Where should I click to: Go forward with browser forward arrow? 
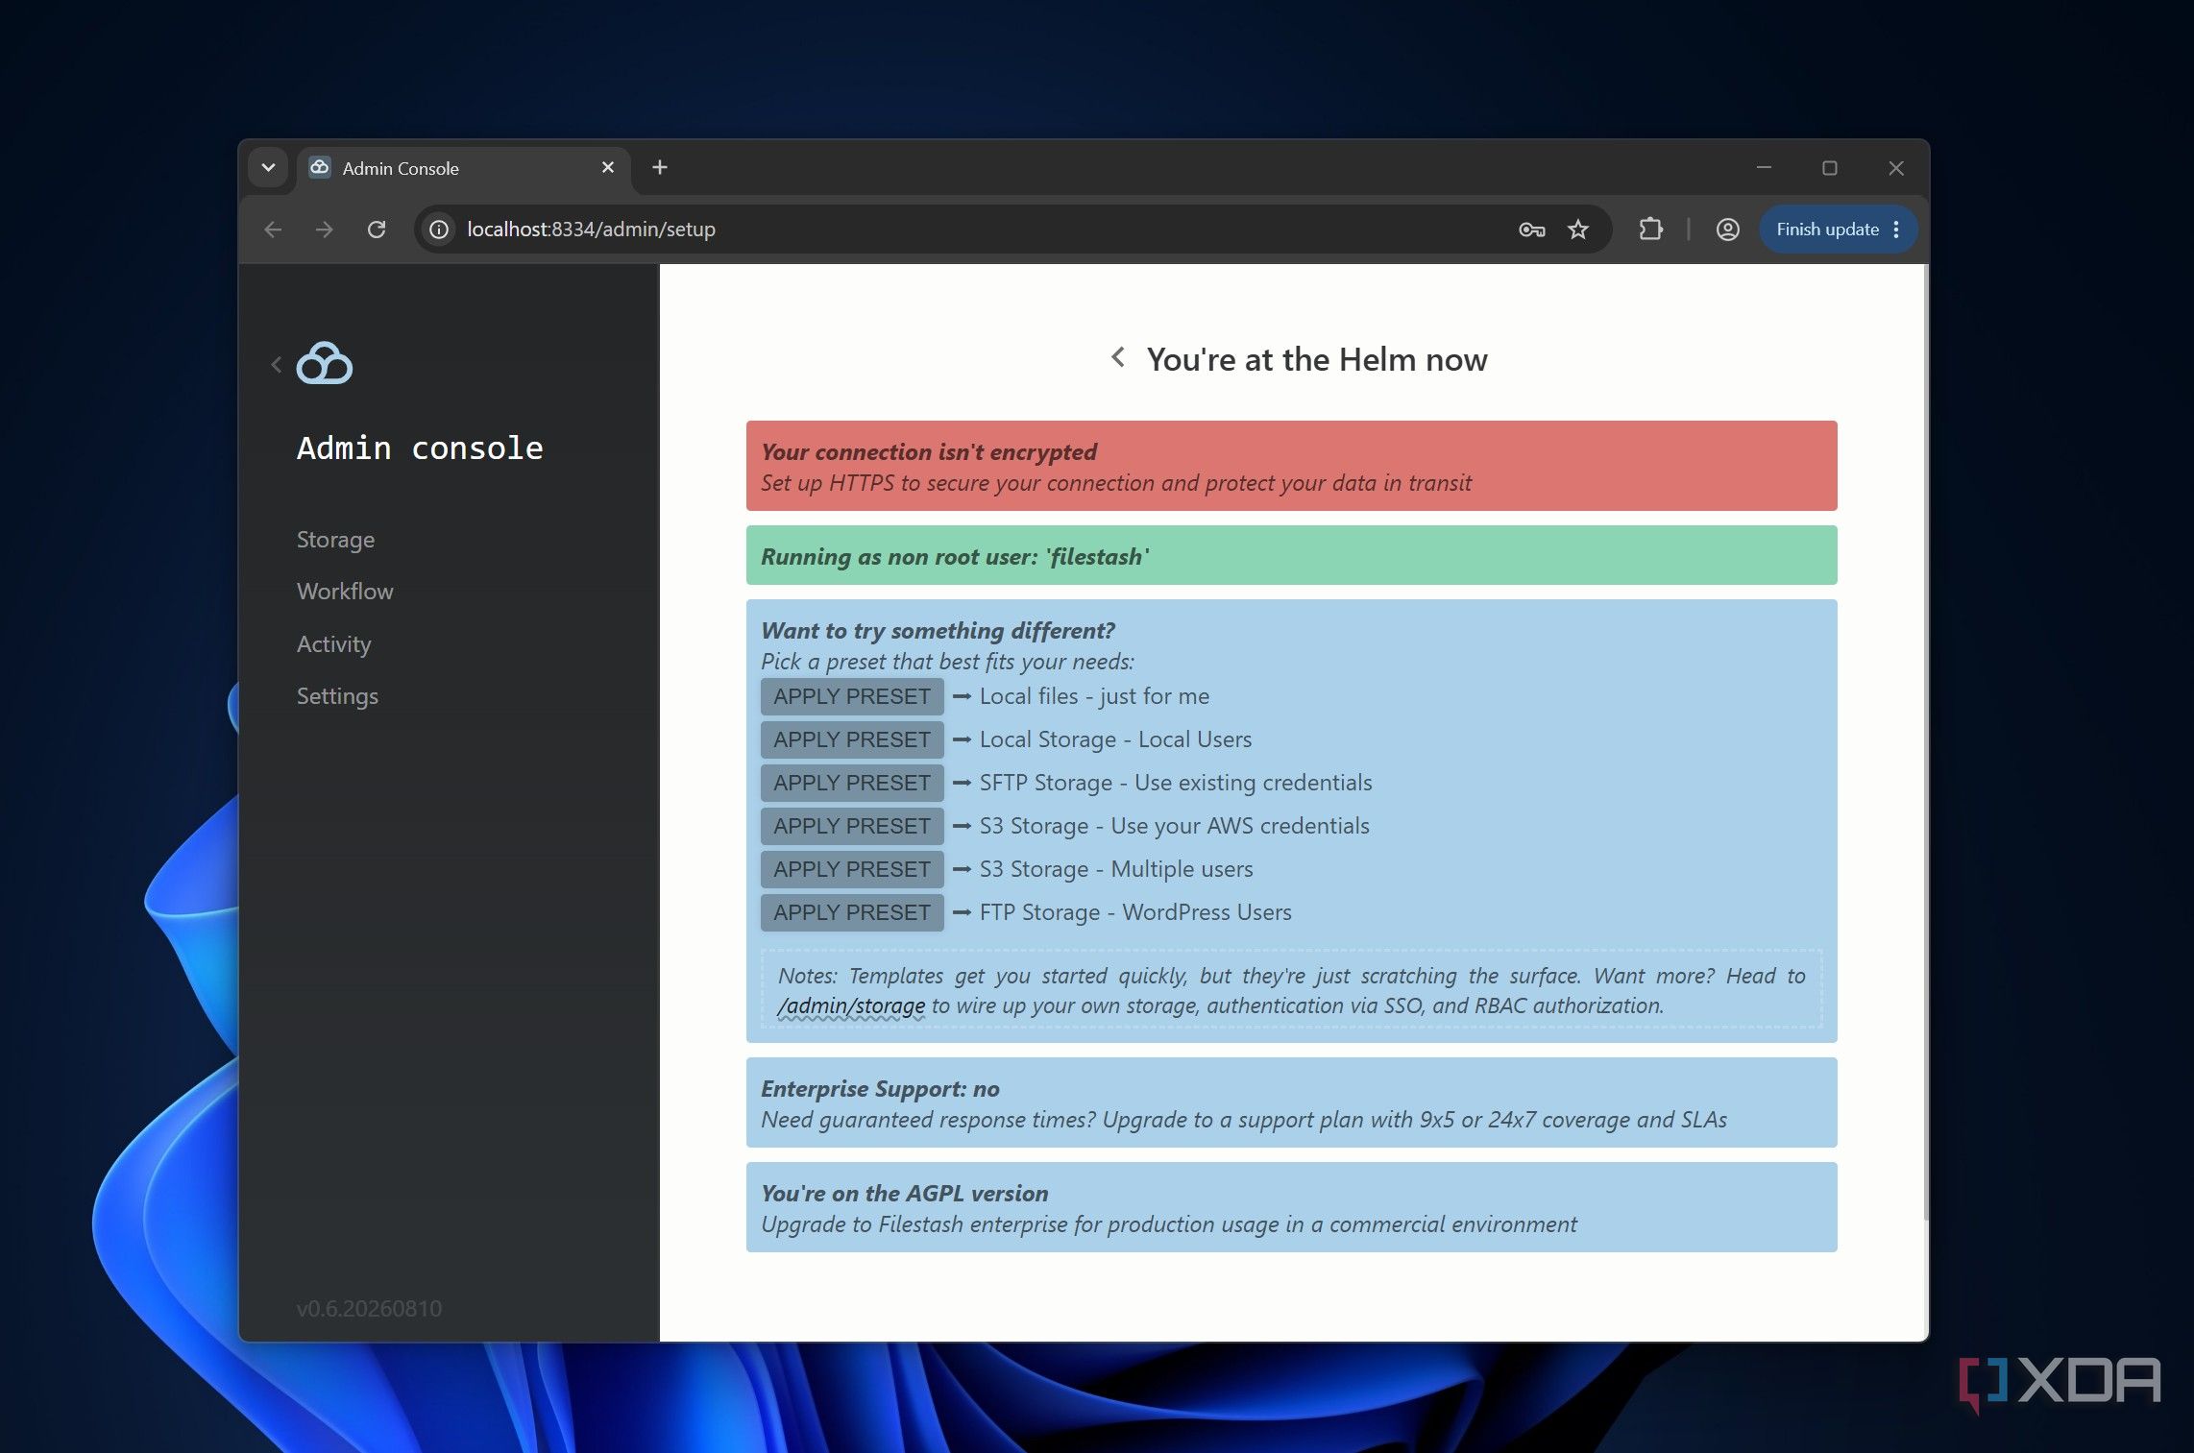[325, 230]
